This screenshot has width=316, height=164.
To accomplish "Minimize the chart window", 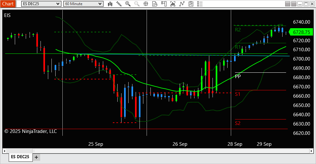I will coord(300,4).
